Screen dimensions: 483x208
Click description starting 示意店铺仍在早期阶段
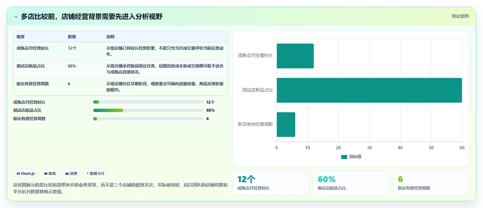click(x=165, y=87)
